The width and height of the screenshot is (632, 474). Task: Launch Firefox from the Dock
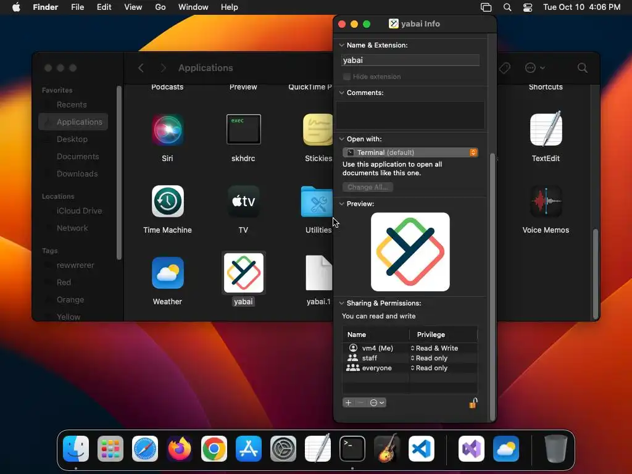click(x=180, y=449)
